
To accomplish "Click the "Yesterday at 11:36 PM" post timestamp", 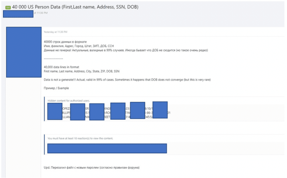I will tap(56, 32).
